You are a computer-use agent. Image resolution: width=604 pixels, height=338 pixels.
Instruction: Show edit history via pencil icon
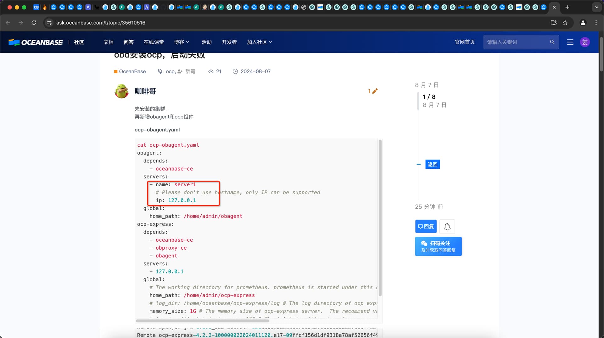[374, 91]
